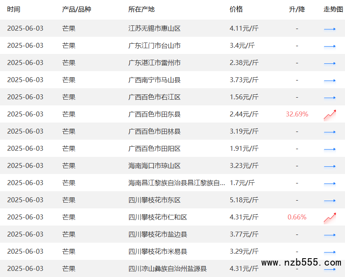The height and width of the screenshot is (277, 345).
Task: Open the red trend chart for 四川攀枝花市仁和区
Action: point(329,218)
